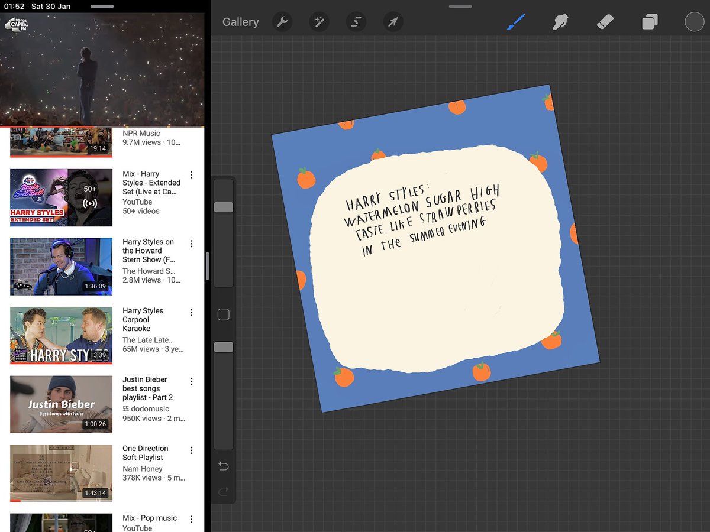Tap the multitasking grabber above YouTube

tap(102, 7)
